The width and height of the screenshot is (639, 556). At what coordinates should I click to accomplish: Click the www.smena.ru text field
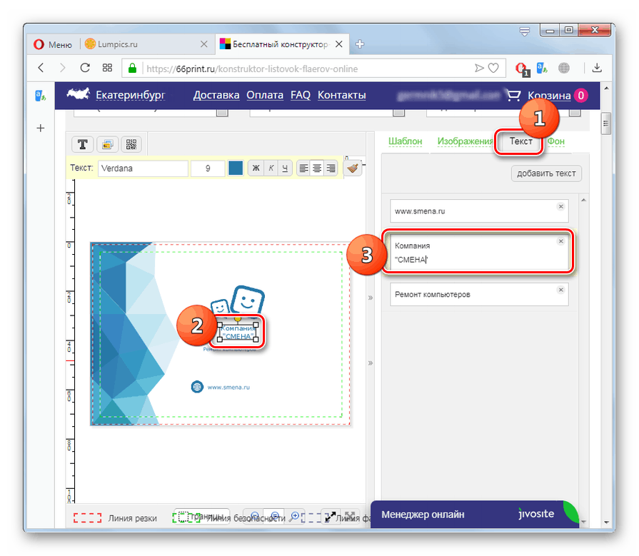479,211
